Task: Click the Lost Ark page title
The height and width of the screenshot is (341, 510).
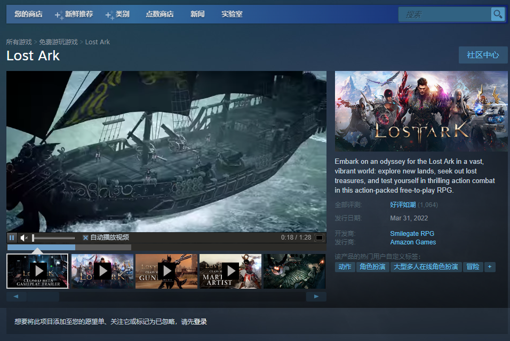Action: click(x=33, y=55)
